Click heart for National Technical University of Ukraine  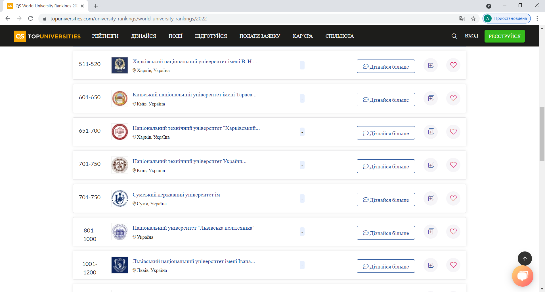tap(453, 165)
